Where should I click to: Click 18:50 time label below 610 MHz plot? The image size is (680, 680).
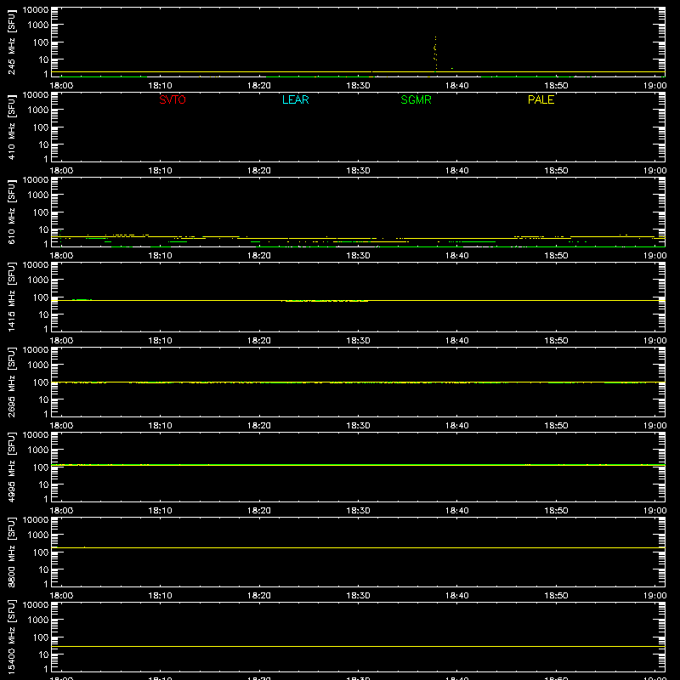(556, 256)
